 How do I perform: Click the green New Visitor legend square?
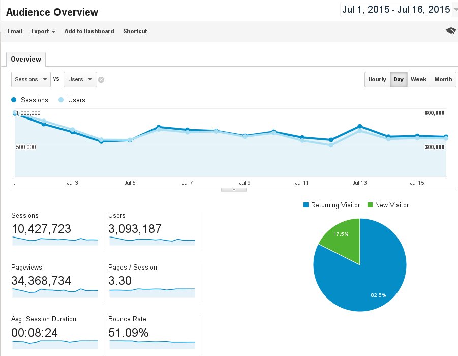[370, 205]
